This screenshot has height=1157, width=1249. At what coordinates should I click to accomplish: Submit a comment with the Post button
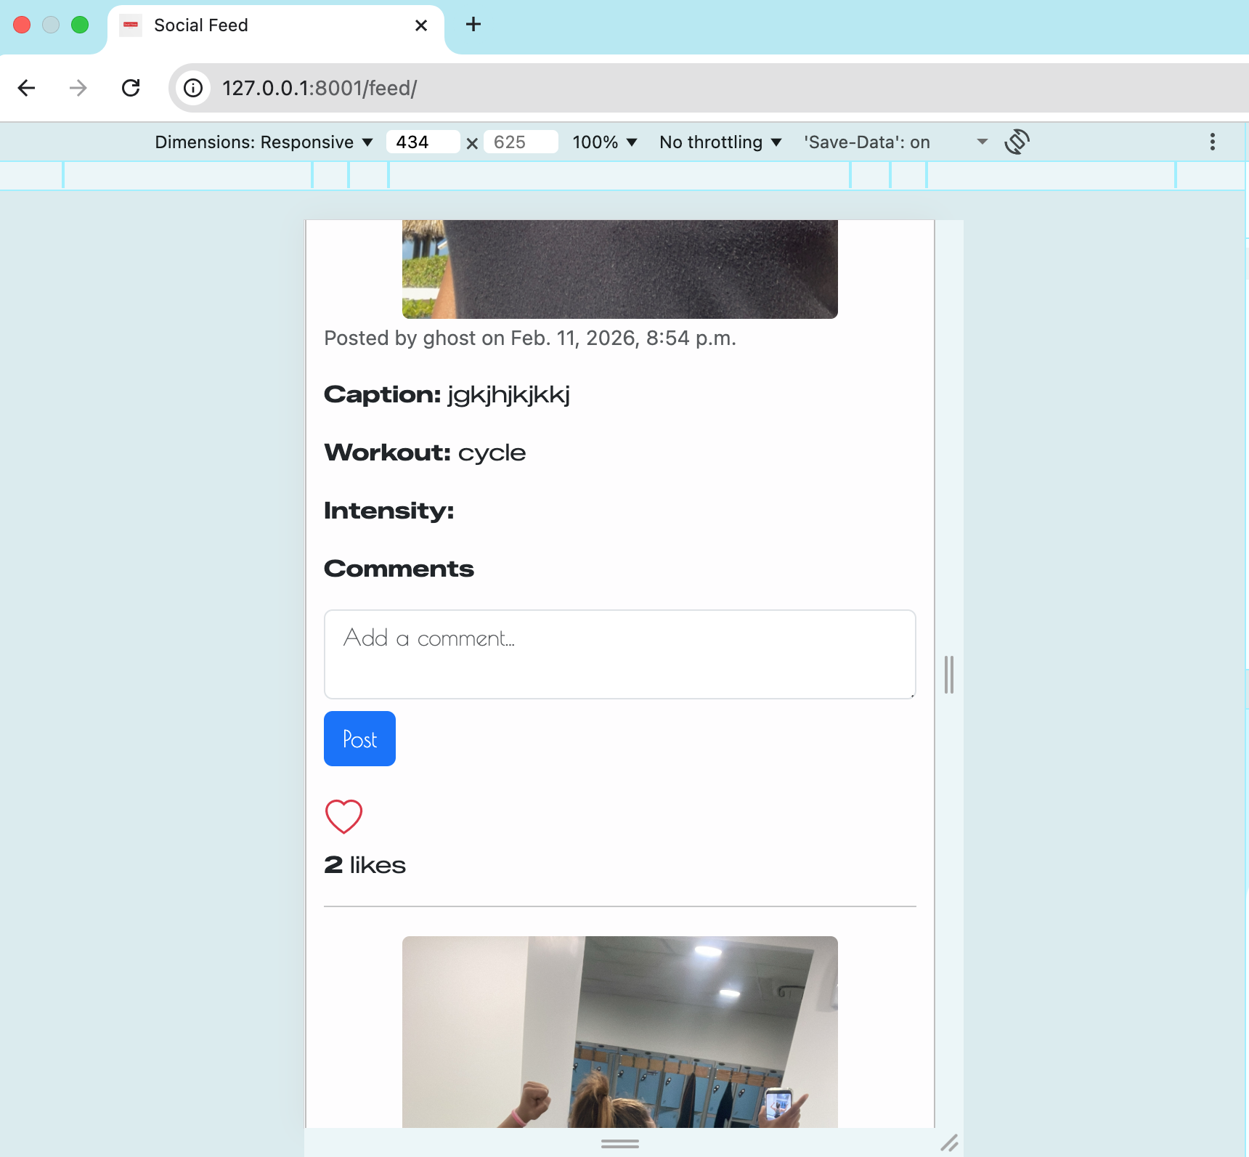point(359,739)
